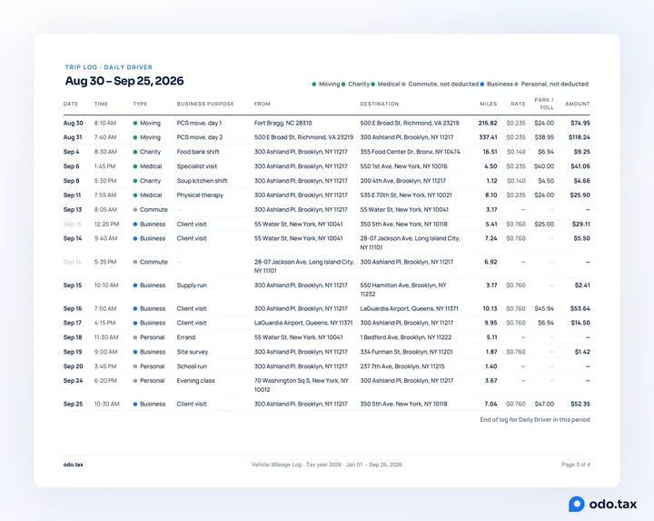The width and height of the screenshot is (654, 521).
Task: Click 'Page 3 of 4' footer text
Action: click(x=576, y=465)
